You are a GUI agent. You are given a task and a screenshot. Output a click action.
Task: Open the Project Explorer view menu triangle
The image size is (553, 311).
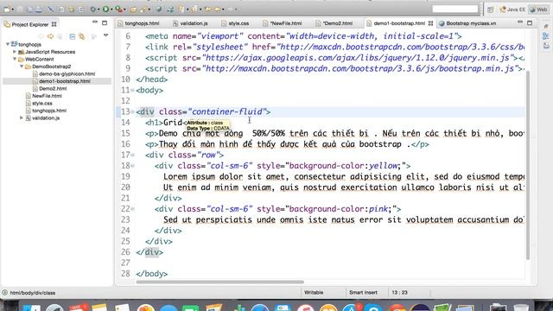click(105, 35)
